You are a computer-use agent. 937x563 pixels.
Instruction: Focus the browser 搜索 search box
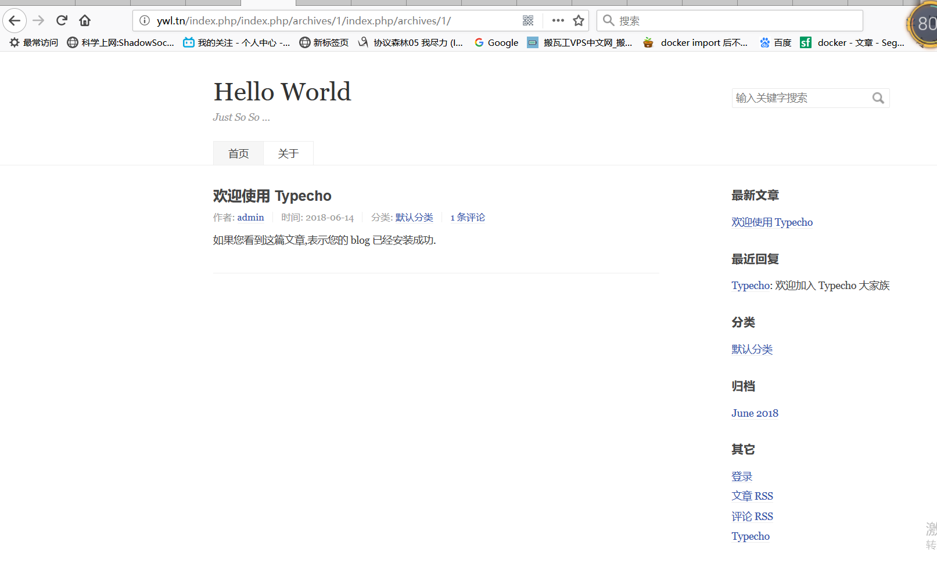730,21
